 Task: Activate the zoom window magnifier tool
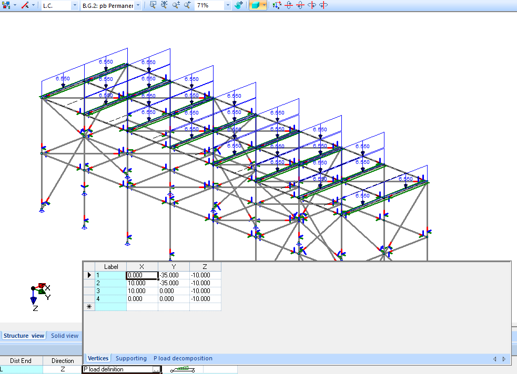tap(153, 5)
